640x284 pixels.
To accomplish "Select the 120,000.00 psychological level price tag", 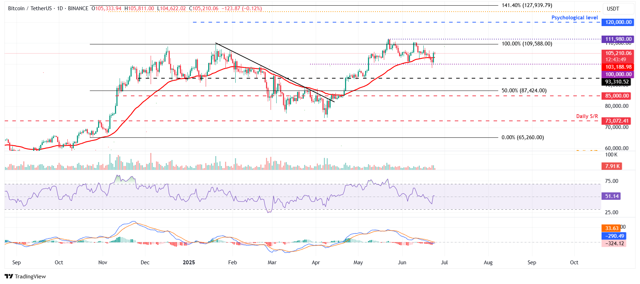I will coord(618,22).
